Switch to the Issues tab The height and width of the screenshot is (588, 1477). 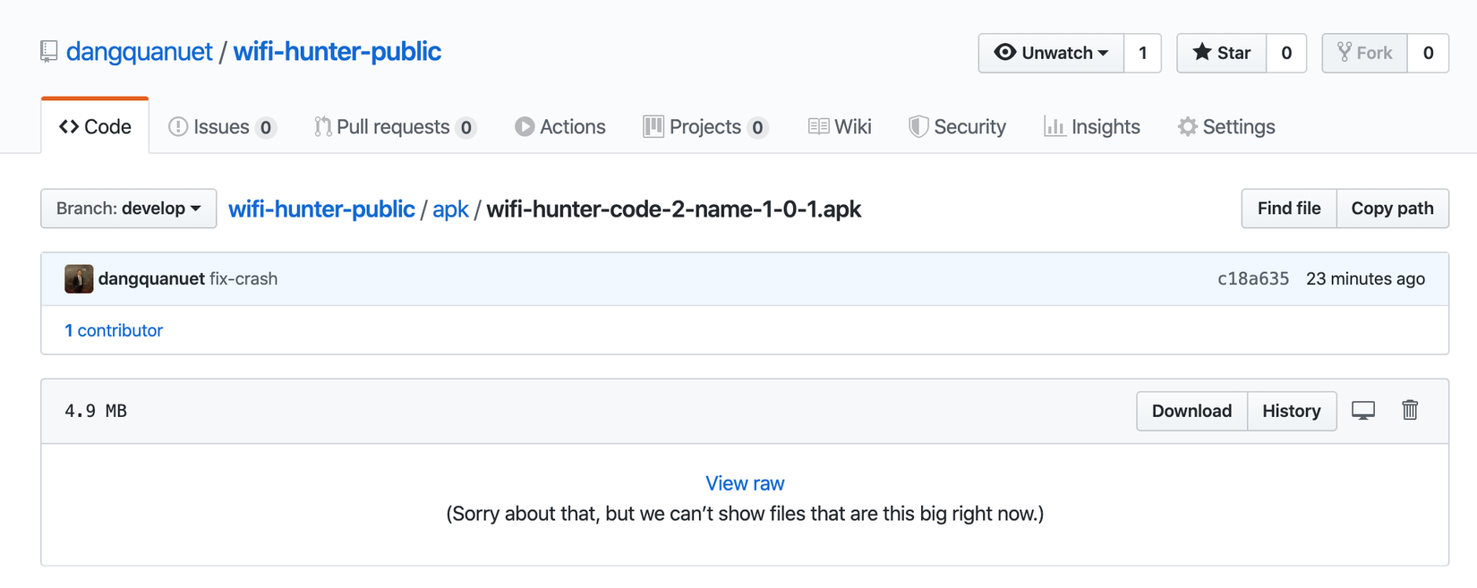click(x=221, y=127)
